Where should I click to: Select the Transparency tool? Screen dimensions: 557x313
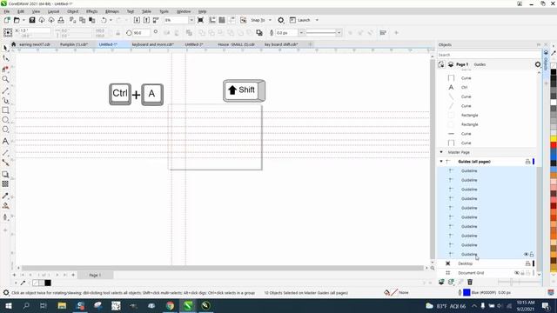point(5,183)
